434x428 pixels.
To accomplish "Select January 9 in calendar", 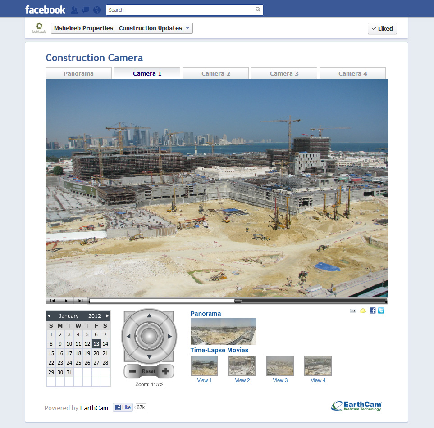I will tap(60, 344).
